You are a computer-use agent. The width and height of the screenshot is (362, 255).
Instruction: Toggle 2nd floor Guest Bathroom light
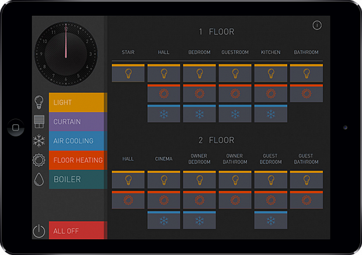pyautogui.click(x=307, y=180)
